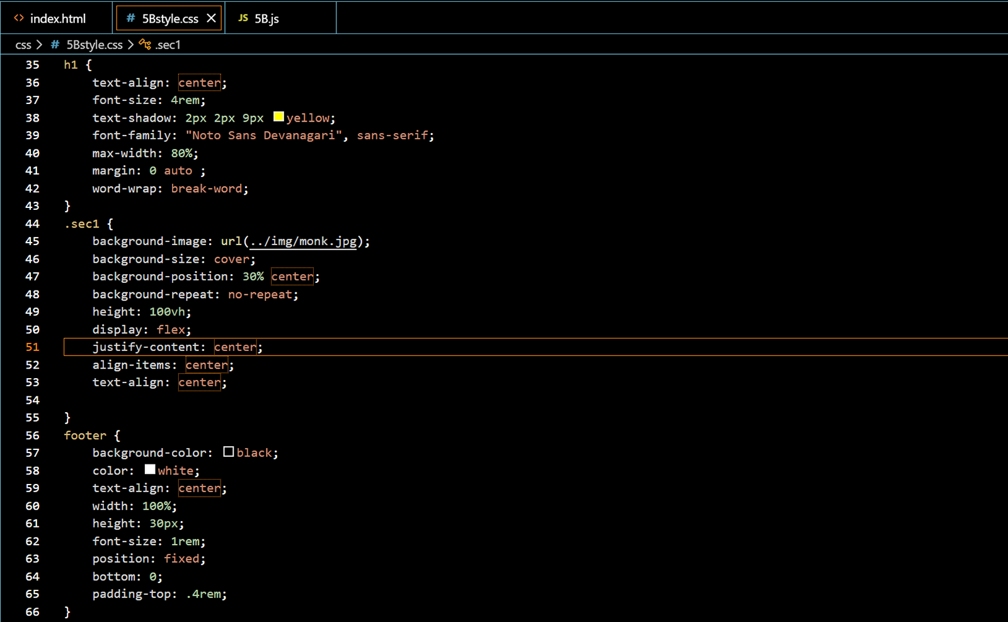Click the 'break-word' value
The height and width of the screenshot is (622, 1008).
coord(207,188)
